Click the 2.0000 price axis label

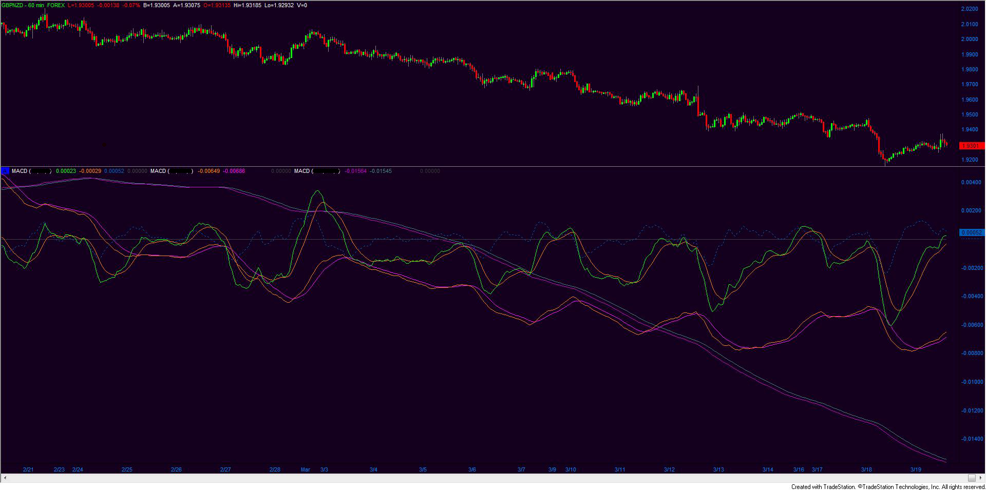coord(970,39)
